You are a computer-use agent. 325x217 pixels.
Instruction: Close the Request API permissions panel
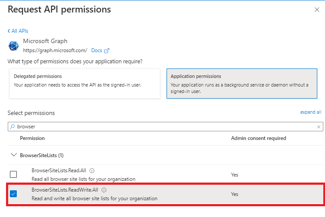click(x=317, y=9)
